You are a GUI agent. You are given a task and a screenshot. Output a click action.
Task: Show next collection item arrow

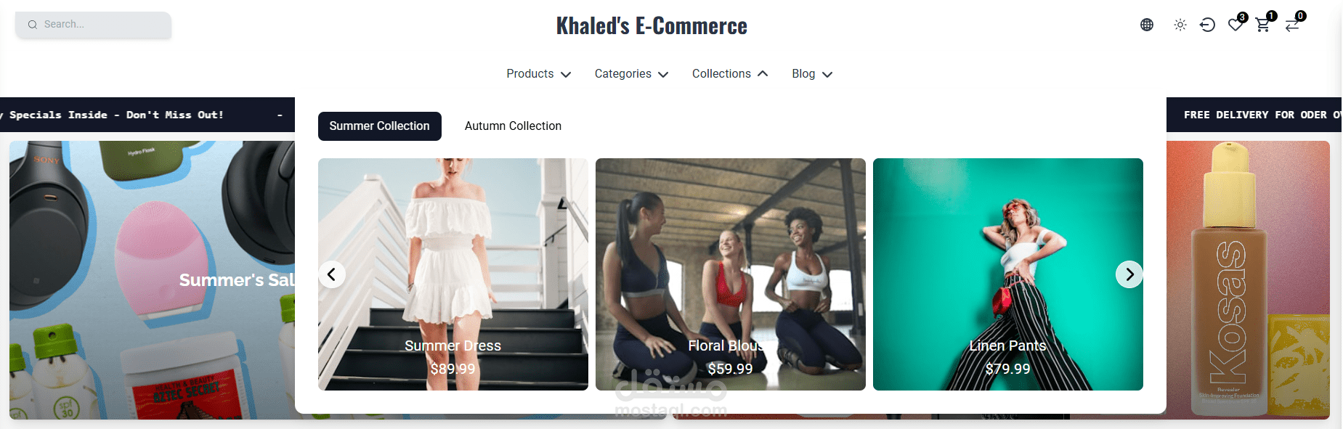1129,274
